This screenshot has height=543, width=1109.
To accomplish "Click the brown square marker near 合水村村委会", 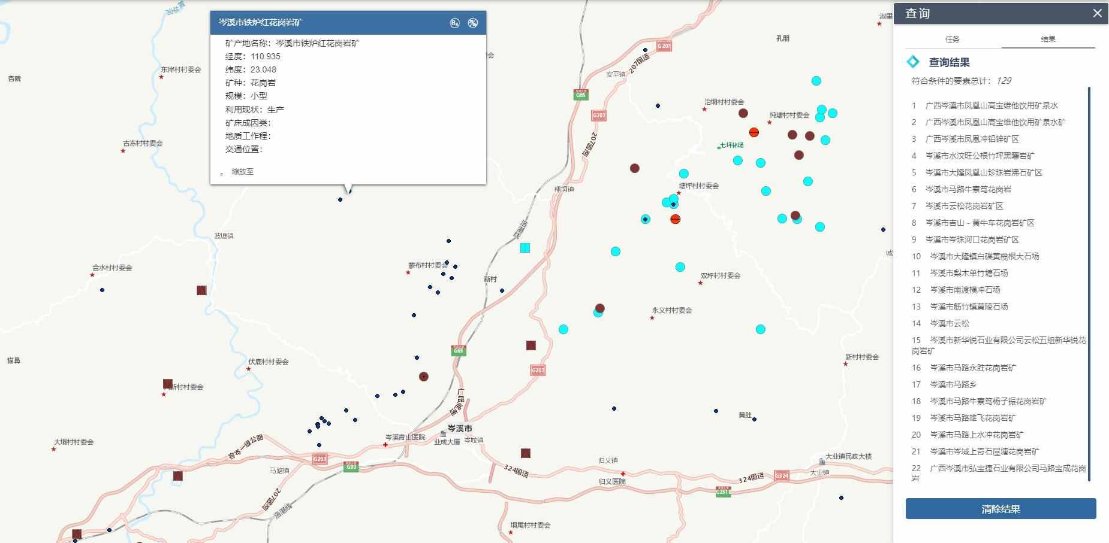I will point(201,290).
